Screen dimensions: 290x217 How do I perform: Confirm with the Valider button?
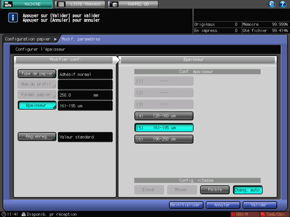coord(260,205)
